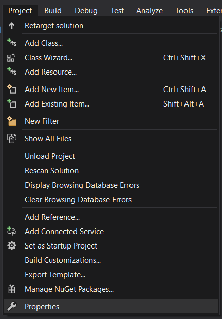Click the Shift+Alt+A shortcut text
This screenshot has height=319, width=222.
pyautogui.click(x=183, y=104)
